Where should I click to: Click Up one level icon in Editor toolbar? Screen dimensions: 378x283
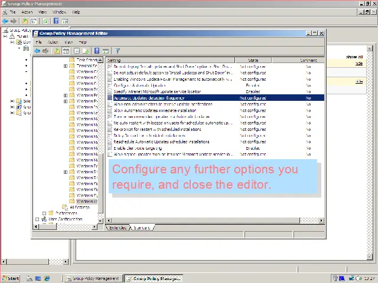tap(57, 51)
